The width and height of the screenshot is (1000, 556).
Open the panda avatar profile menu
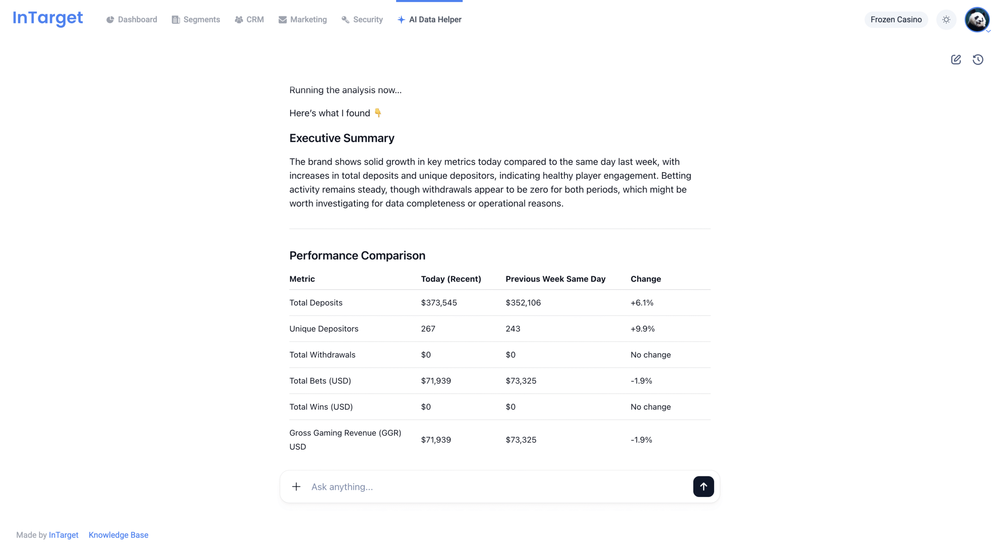(976, 20)
